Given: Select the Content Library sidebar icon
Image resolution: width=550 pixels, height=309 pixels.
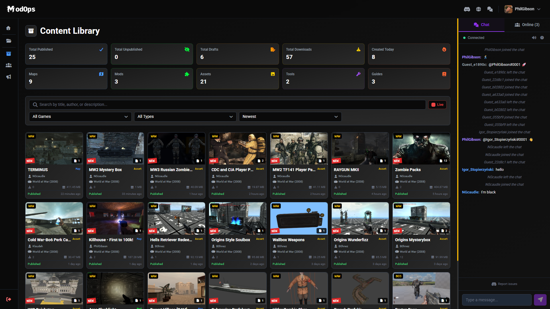Looking at the screenshot, I should click(x=9, y=54).
